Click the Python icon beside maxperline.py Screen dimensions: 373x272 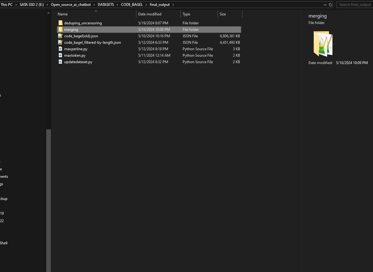(x=60, y=49)
